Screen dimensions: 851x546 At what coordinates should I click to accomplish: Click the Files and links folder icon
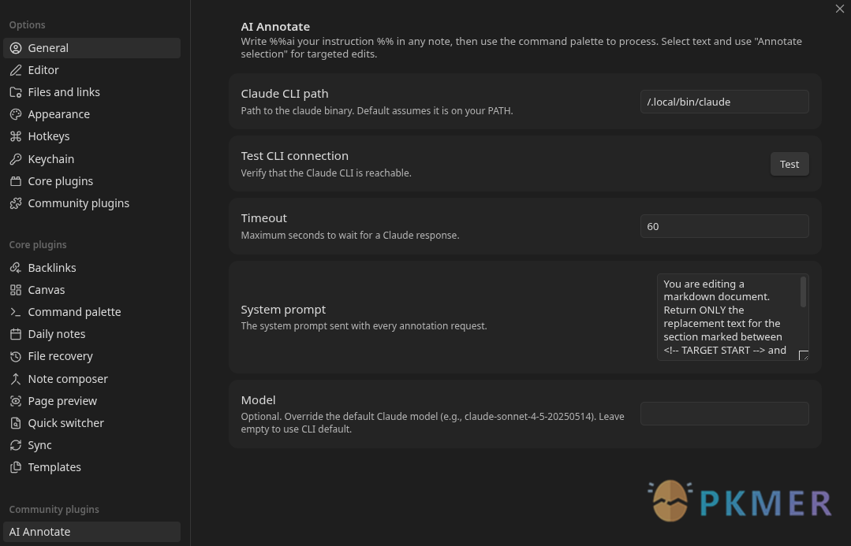[x=16, y=92]
